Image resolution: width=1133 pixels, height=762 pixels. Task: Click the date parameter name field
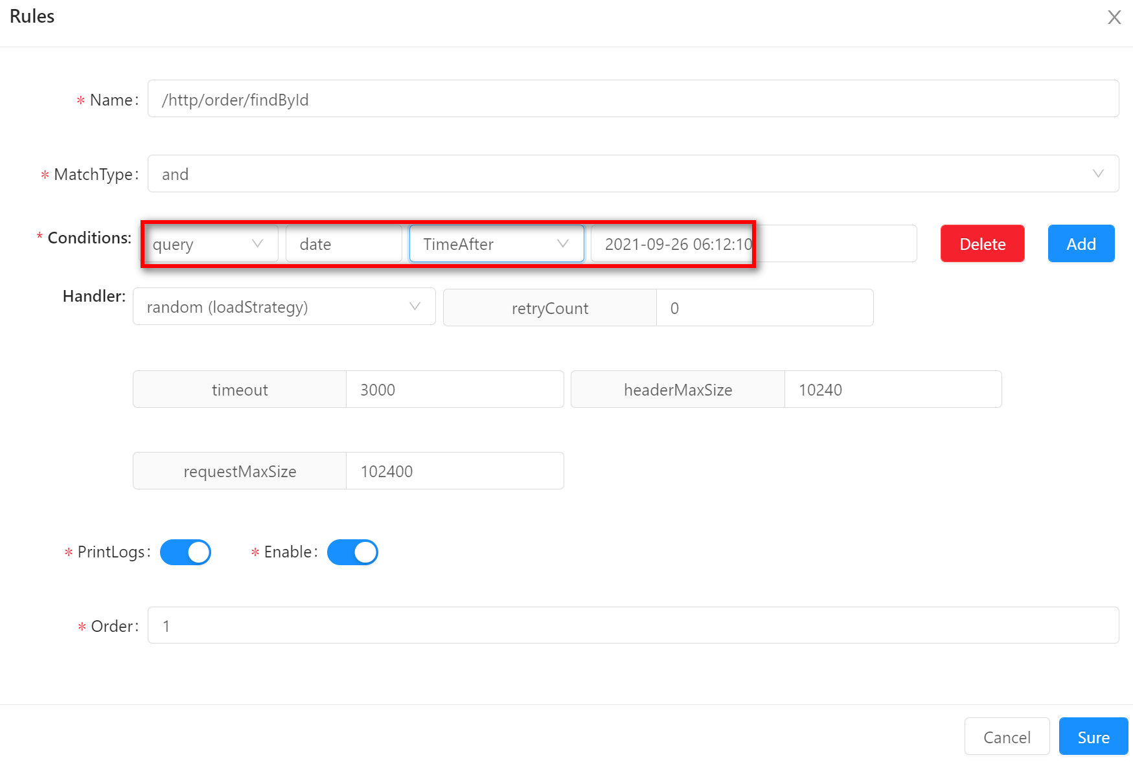(x=343, y=244)
